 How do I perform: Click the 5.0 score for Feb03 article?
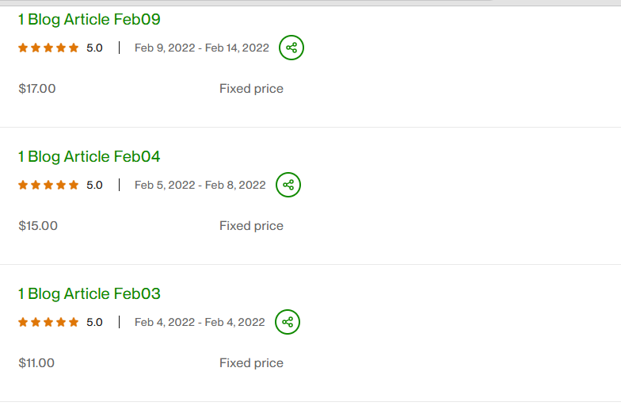94,322
